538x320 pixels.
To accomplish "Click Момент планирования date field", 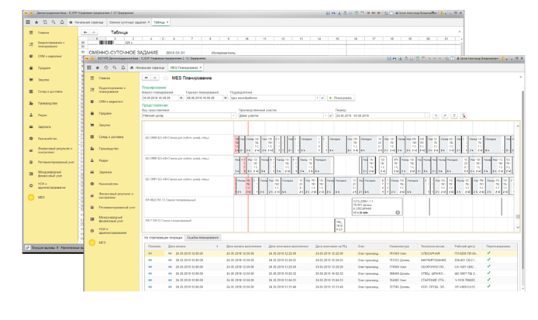I will coord(160,98).
